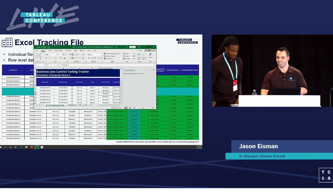Viewport: 333px width, 192px height.
Task: Click the Sort & Filter icon
Action: point(139,54)
